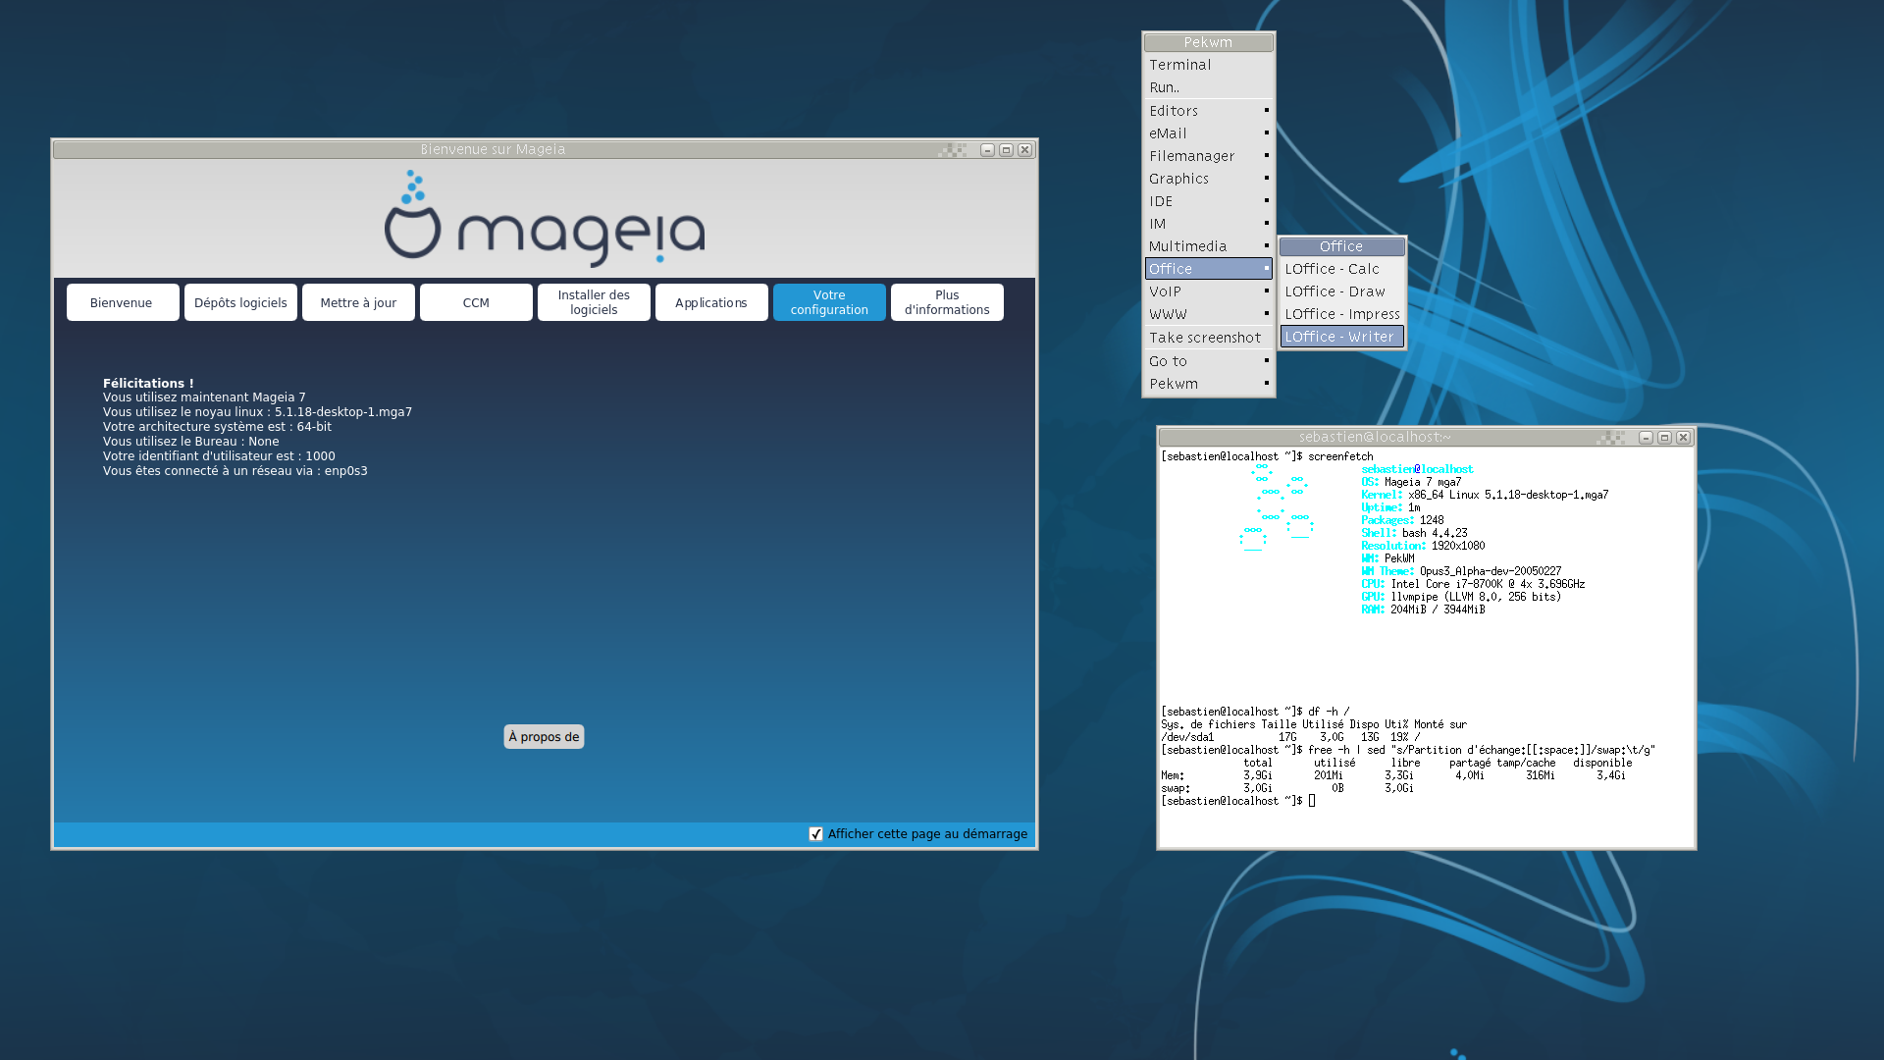Click 'Félicitations !' heading text
Viewport: 1884px width, 1060px height.
point(148,383)
